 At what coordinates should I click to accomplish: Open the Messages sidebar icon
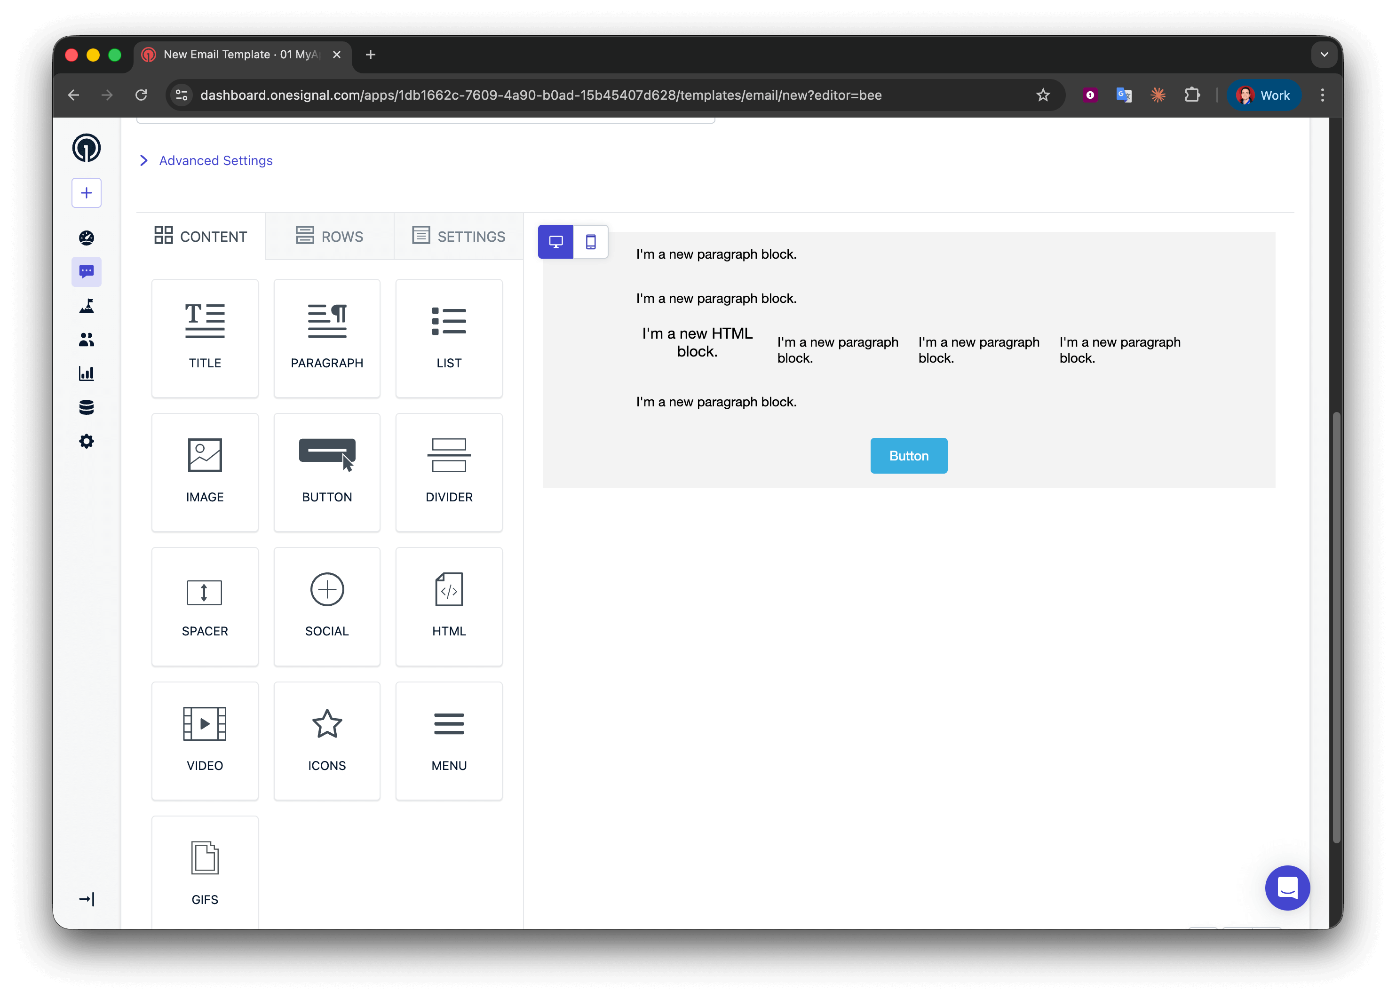(87, 271)
